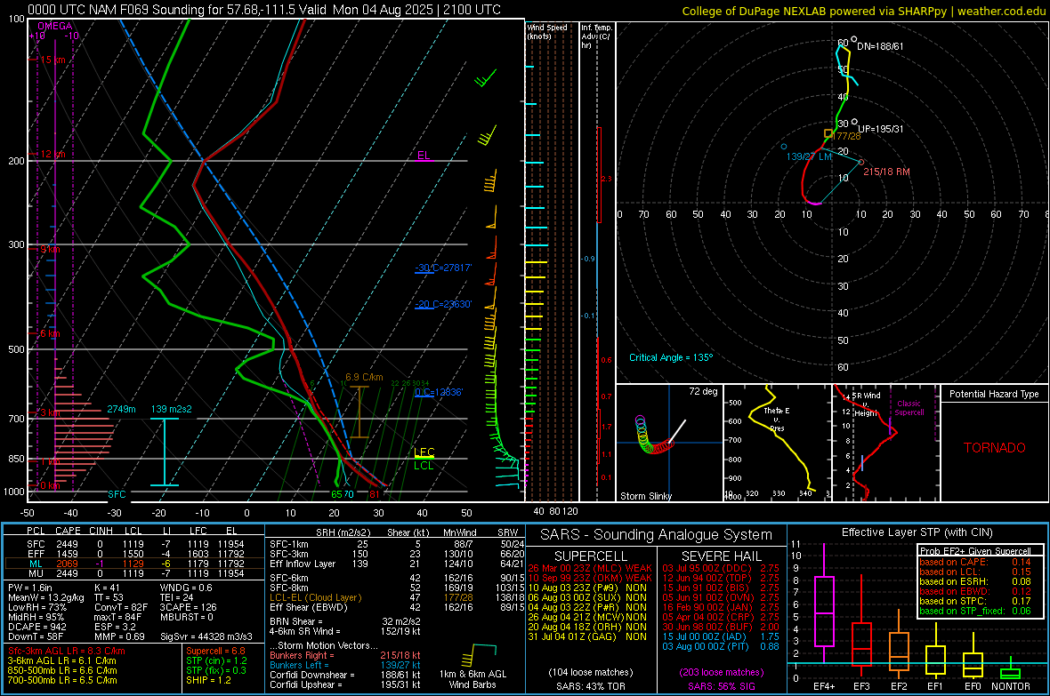Select the "0 C=13836'" freezing level label
This screenshot has width=1050, height=696.
pos(439,392)
